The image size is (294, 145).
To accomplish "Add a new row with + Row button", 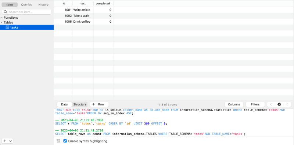I will click(99, 104).
